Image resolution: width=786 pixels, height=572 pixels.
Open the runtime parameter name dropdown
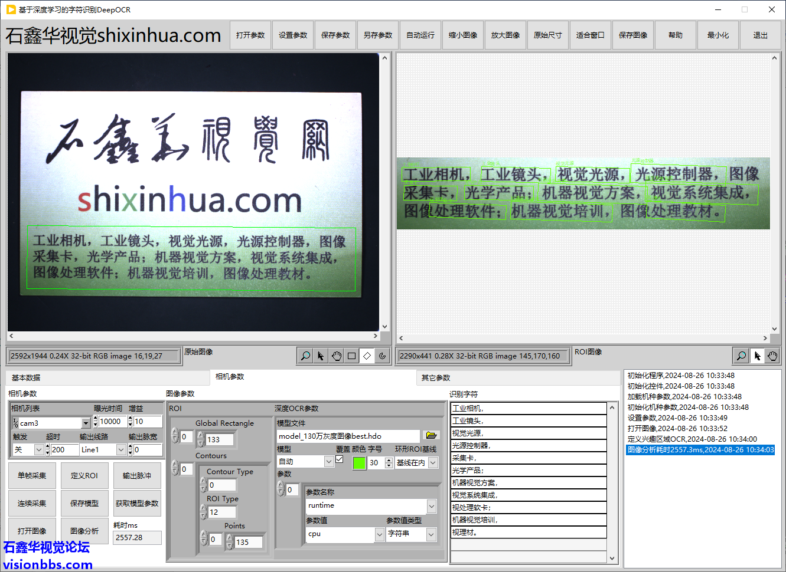pos(432,506)
